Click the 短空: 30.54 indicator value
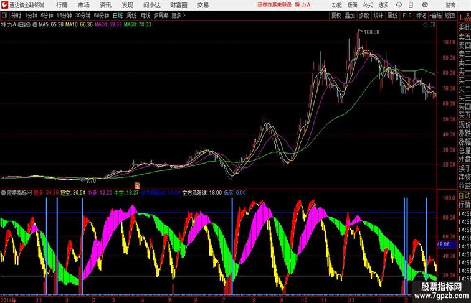Screen dimensions: 471x303 [x=73, y=193]
